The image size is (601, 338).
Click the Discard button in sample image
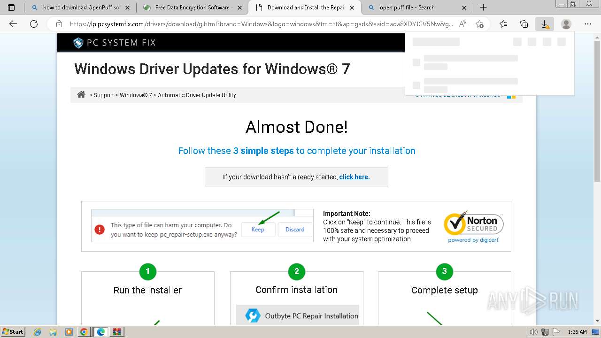tap(295, 230)
